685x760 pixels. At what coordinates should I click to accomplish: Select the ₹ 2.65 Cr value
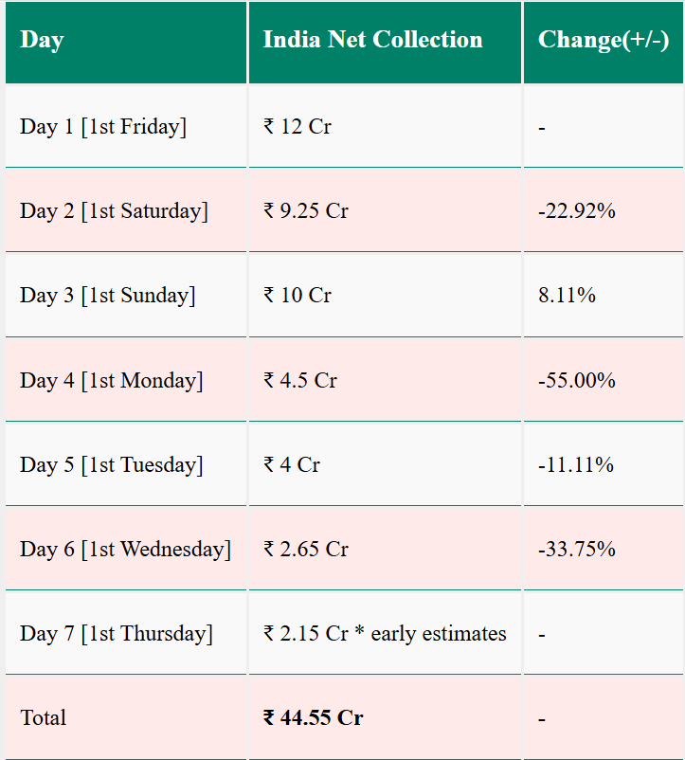(306, 550)
